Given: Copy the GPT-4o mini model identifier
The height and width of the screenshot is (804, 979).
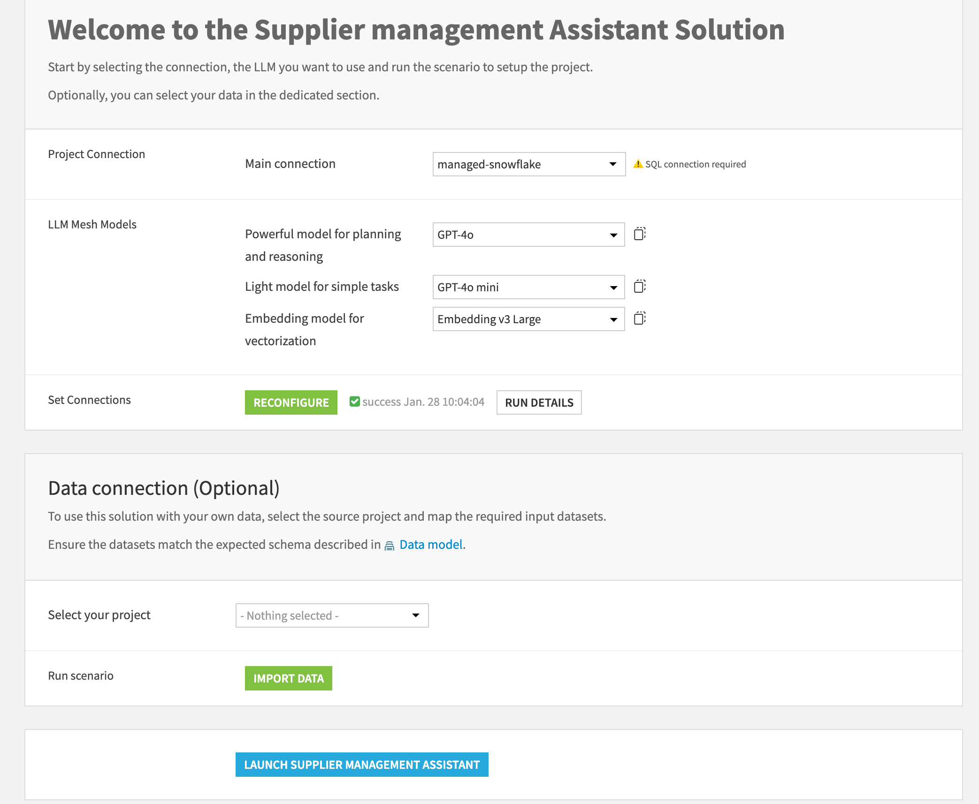Looking at the screenshot, I should [x=640, y=287].
